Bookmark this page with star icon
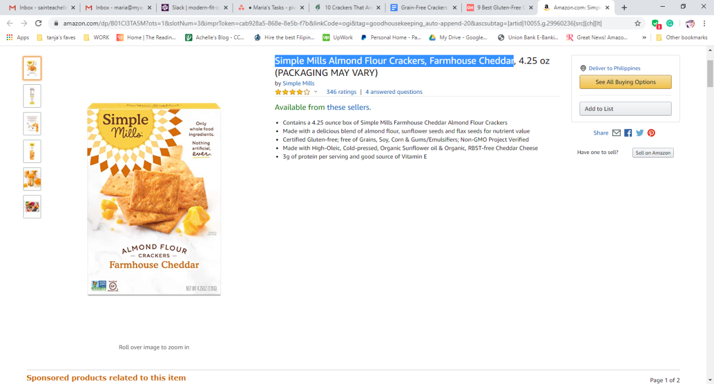The width and height of the screenshot is (714, 384). coord(638,23)
